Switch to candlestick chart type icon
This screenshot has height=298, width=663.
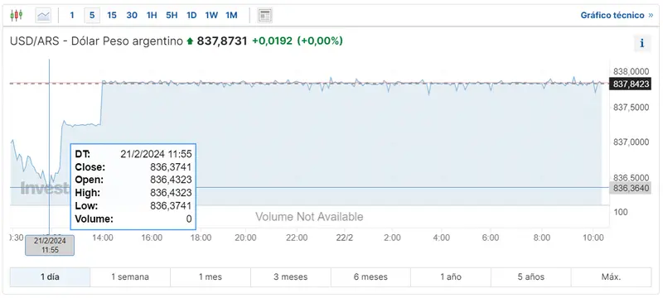coord(17,16)
